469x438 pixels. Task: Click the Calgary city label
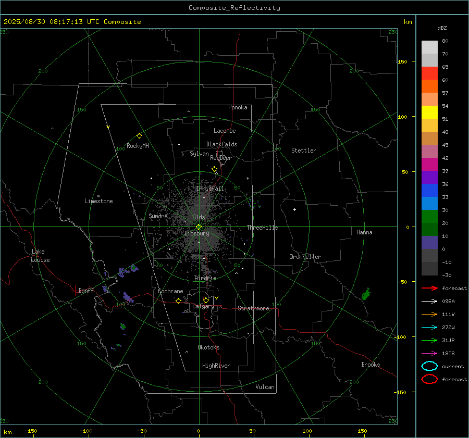(x=203, y=306)
